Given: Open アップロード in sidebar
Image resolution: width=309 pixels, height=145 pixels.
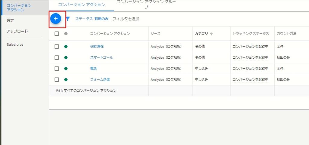Looking at the screenshot, I should 17,31.
